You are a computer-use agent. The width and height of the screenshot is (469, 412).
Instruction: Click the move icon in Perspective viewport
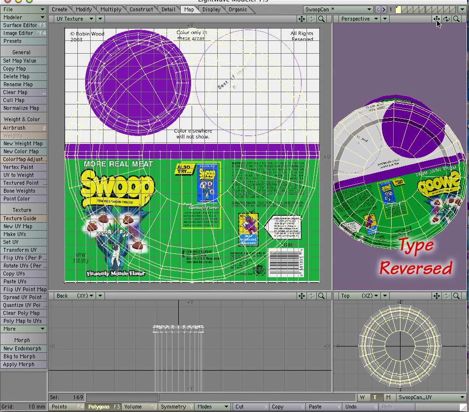pyautogui.click(x=436, y=19)
